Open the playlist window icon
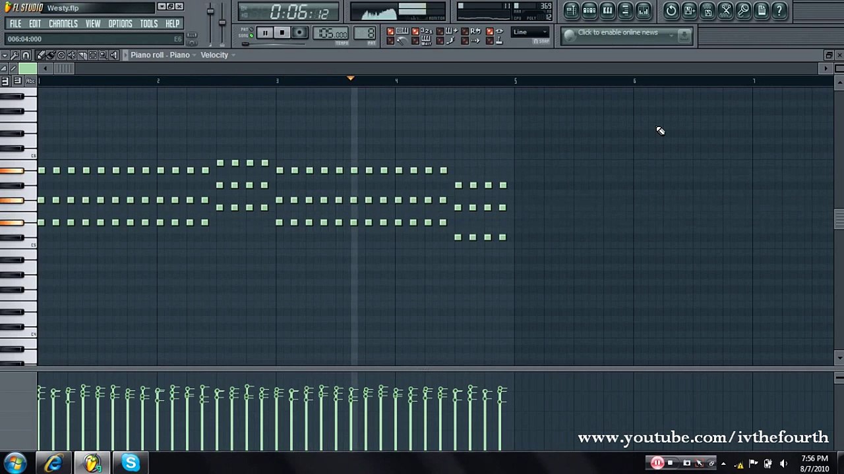Image resolution: width=844 pixels, height=474 pixels. (x=571, y=11)
